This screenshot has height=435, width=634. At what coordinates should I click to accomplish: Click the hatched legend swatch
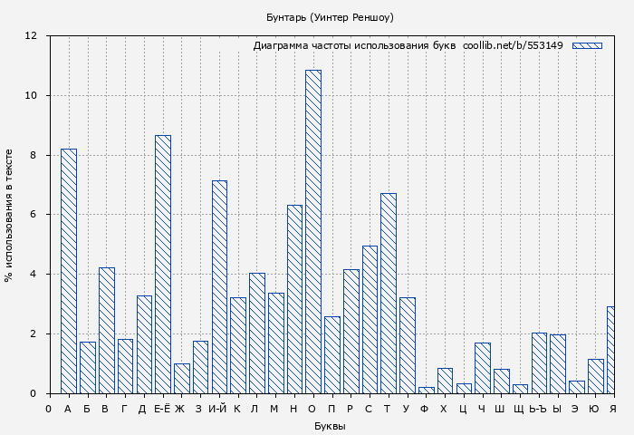coord(587,45)
